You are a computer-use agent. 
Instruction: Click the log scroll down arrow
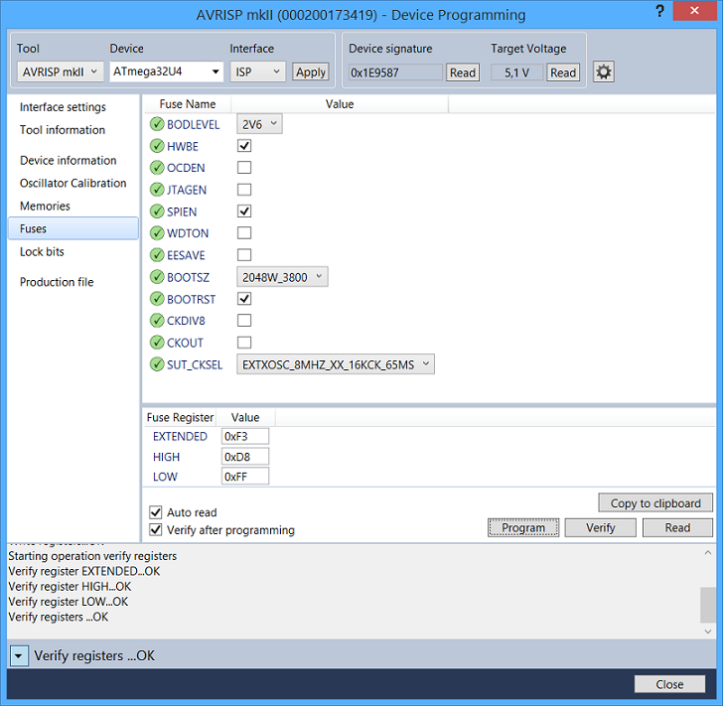tap(708, 632)
